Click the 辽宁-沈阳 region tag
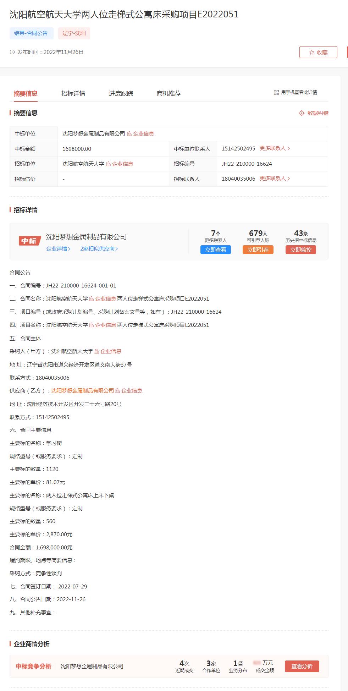 (74, 33)
